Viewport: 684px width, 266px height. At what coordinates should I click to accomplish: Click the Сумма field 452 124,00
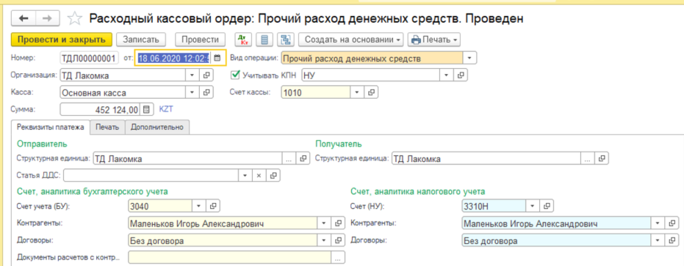click(101, 109)
